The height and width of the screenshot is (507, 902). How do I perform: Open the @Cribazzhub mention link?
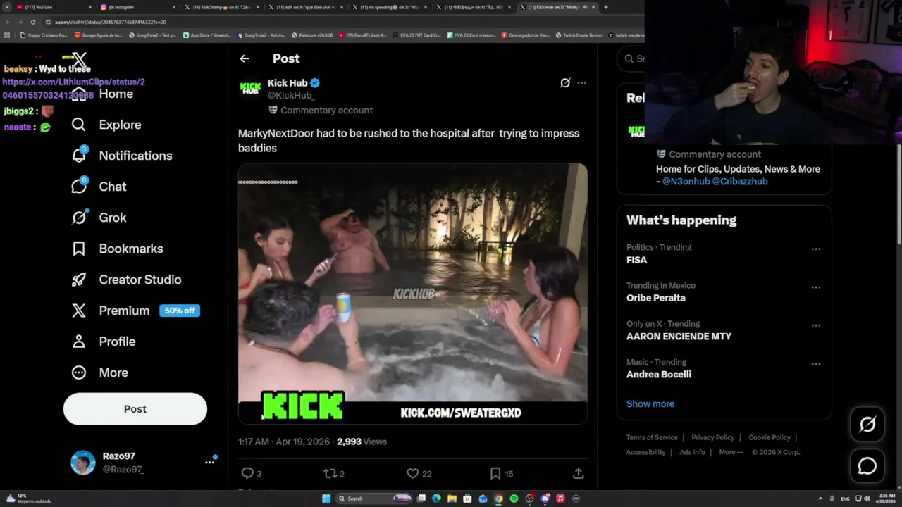740,182
